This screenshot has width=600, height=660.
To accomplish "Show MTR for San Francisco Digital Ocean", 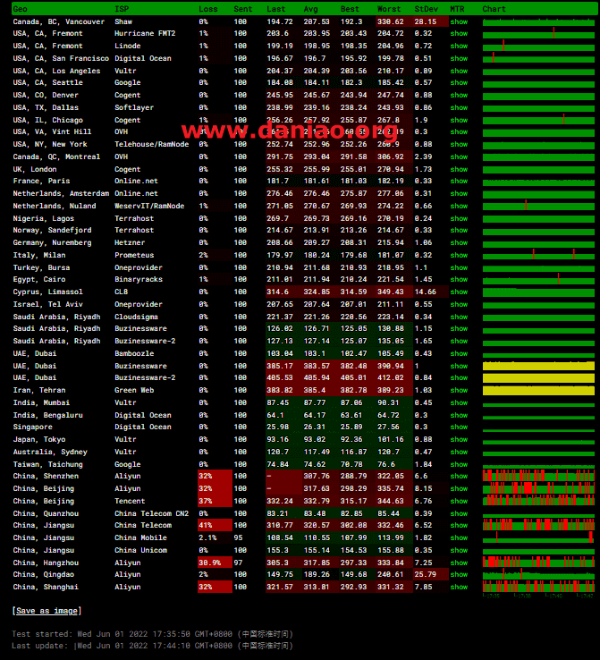I will pos(459,58).
